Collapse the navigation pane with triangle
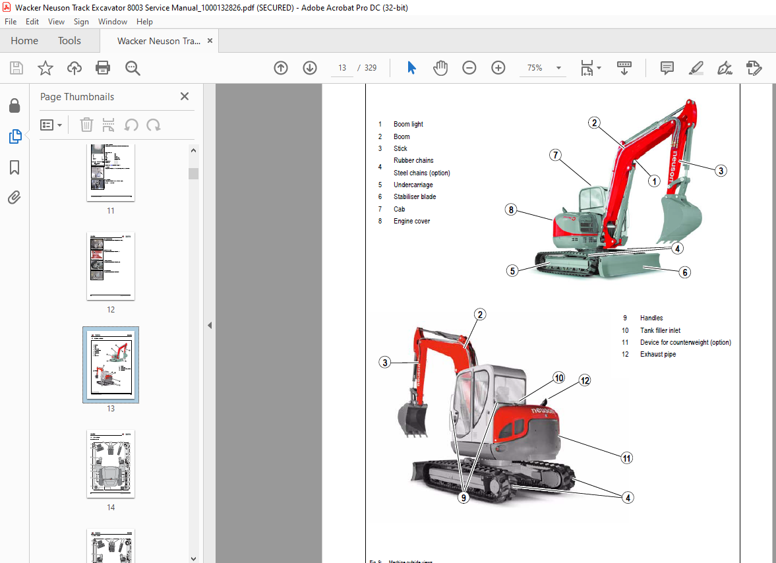This screenshot has width=776, height=563. [210, 325]
